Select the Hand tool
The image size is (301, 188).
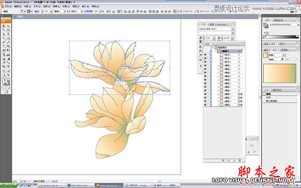click(x=4, y=75)
